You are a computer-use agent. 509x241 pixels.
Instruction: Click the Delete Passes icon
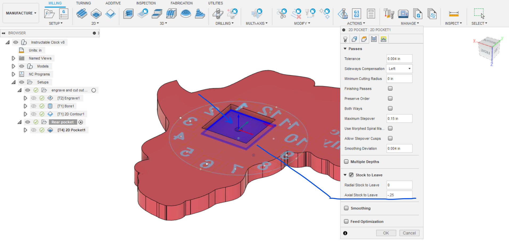(x=296, y=14)
